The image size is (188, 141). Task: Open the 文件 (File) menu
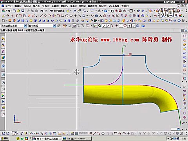click(x=7, y=6)
